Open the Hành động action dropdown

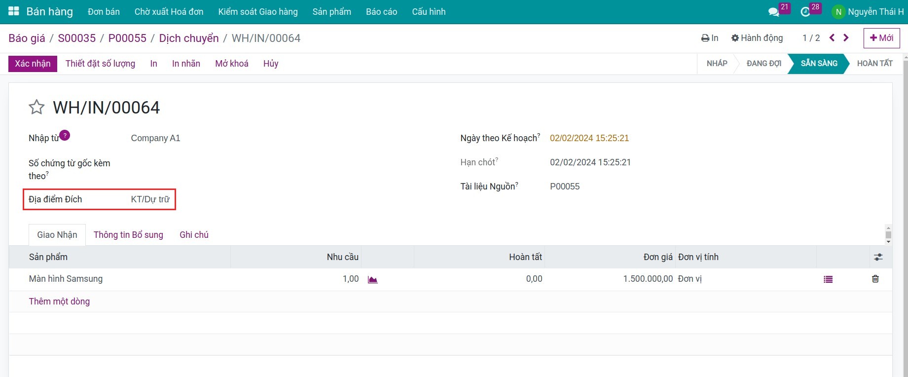pos(757,38)
